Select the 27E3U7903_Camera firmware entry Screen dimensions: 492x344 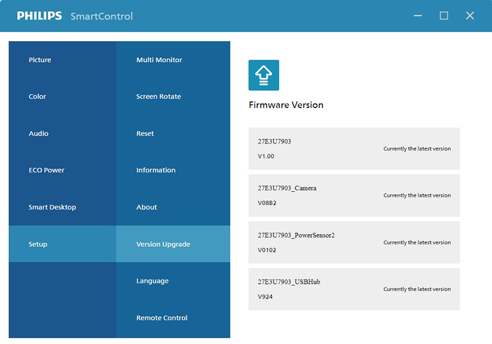(354, 195)
